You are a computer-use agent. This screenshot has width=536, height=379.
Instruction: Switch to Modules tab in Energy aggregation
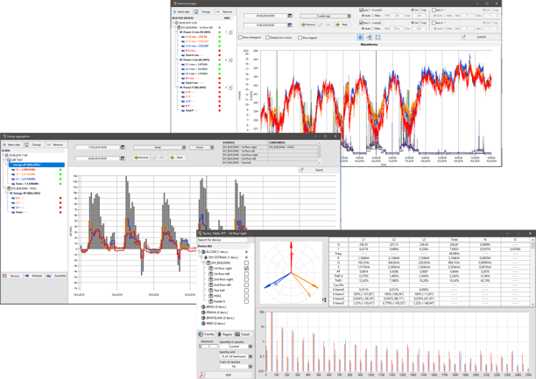tap(33, 276)
